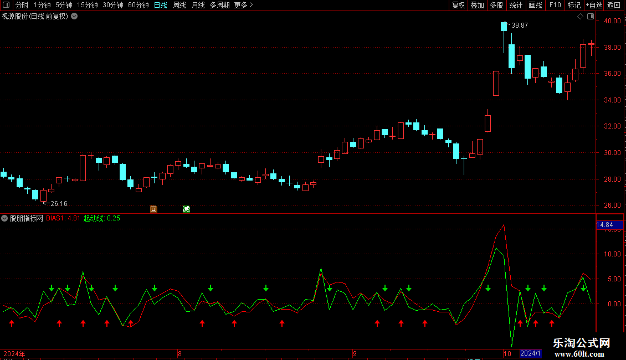Viewport: 626px width, 360px height.
Task: Click the 0.00 indicator axis label
Action: pos(614,304)
